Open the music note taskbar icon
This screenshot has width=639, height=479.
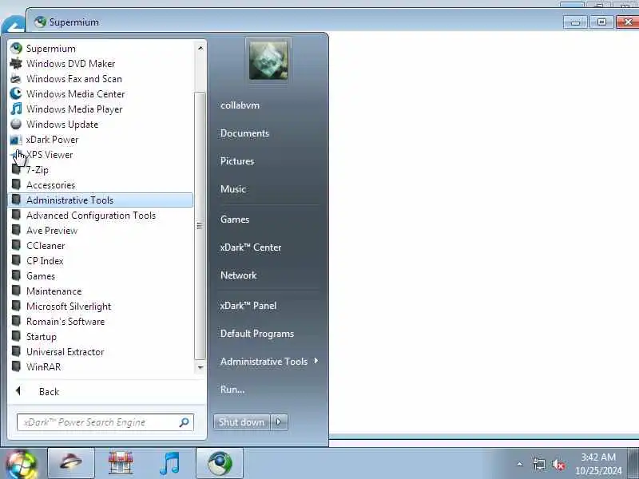(170, 463)
